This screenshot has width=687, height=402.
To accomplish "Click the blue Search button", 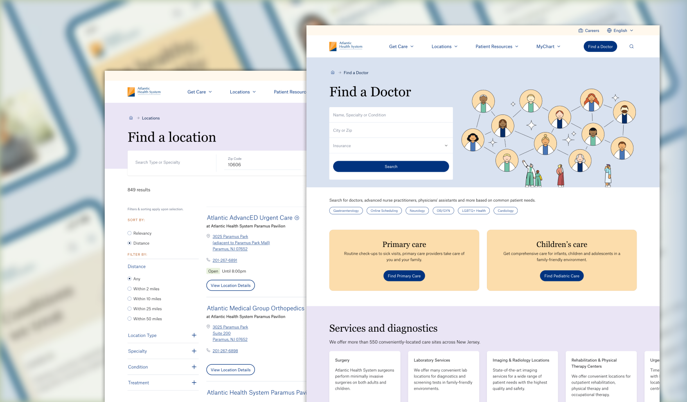I will point(391,166).
